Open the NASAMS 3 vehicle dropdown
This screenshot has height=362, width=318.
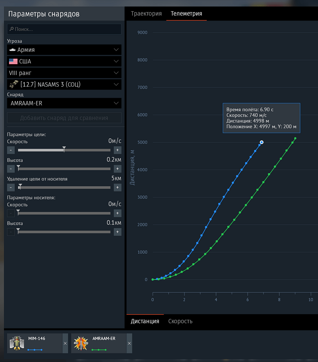tap(64, 84)
